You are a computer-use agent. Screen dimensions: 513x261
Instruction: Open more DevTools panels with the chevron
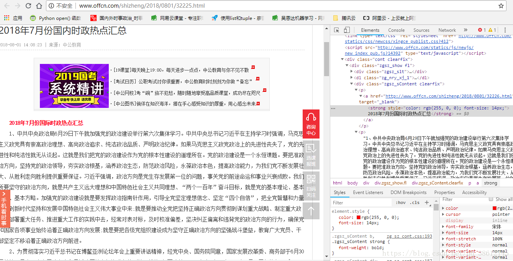click(465, 30)
